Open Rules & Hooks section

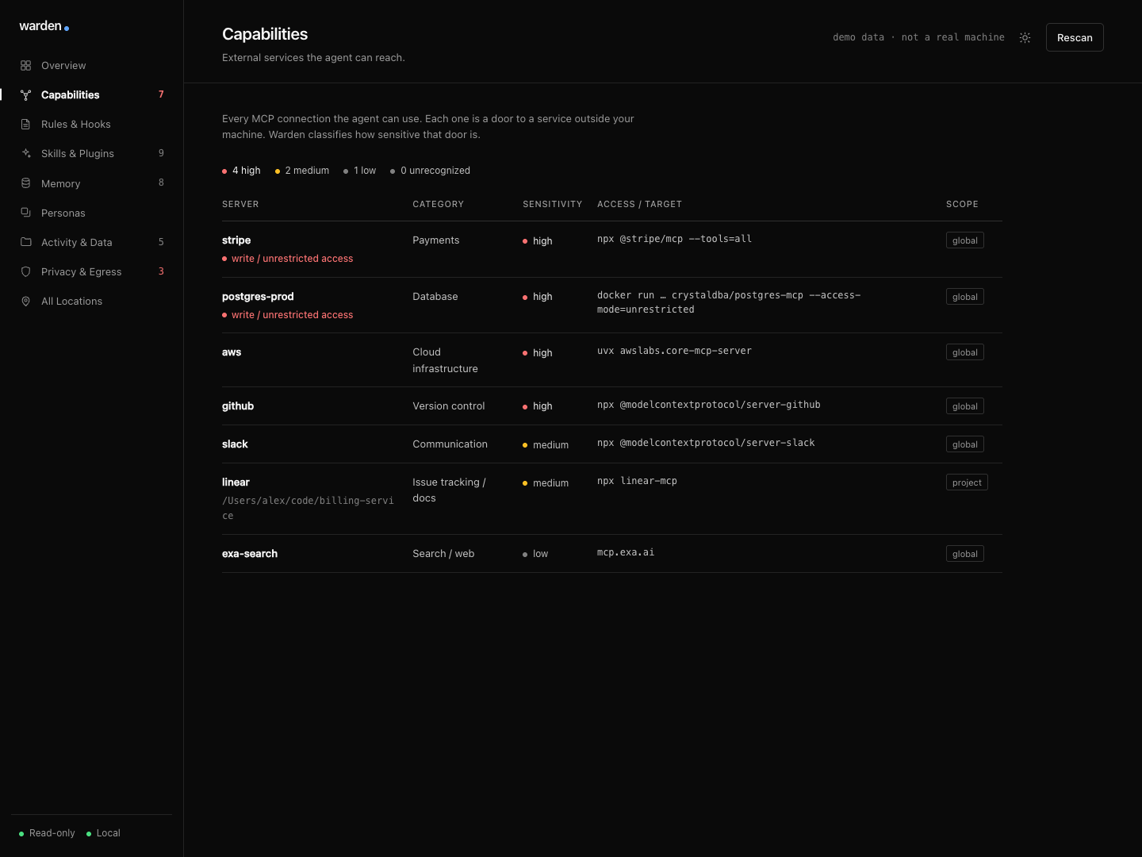pos(92,124)
